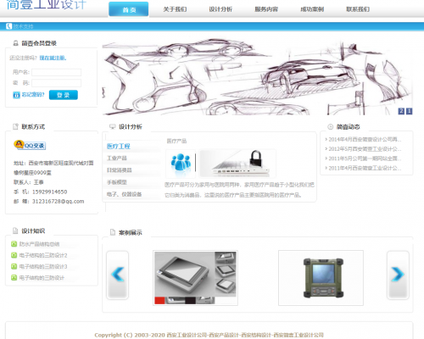Screen dimensions: 424x339
Task: Open the 2011年5月 news item
Action: click(x=365, y=158)
